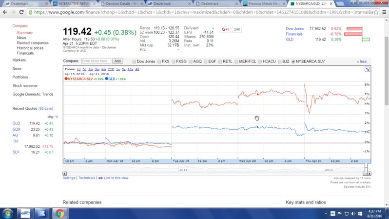Toggle the FXS compare checkbox
Image resolution: width=389 pixels, height=219 pixels.
tap(159, 61)
